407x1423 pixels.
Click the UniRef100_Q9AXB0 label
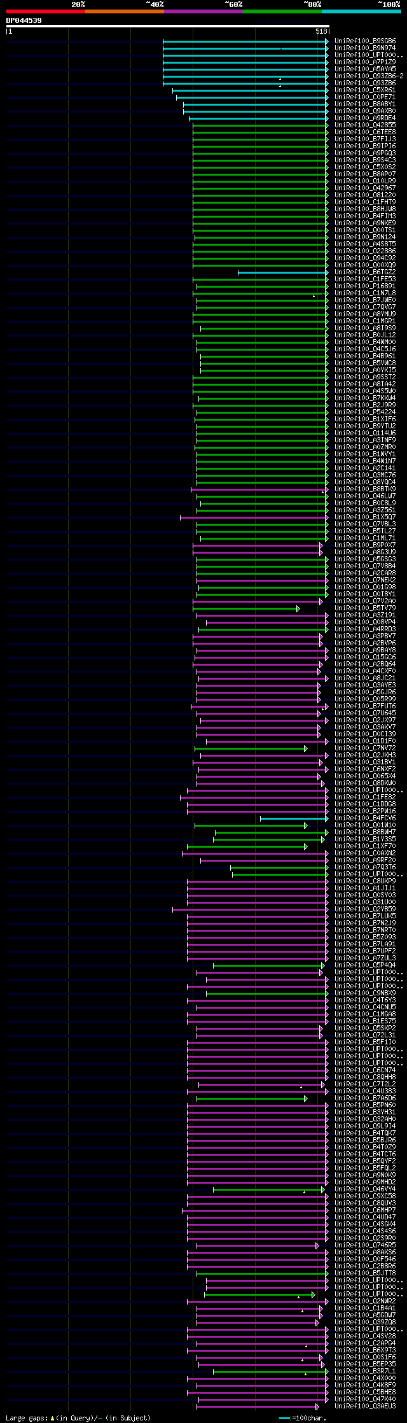(x=365, y=111)
